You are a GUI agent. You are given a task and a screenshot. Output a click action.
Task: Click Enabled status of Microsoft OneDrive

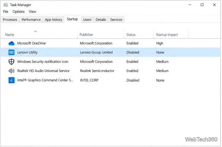[132, 43]
